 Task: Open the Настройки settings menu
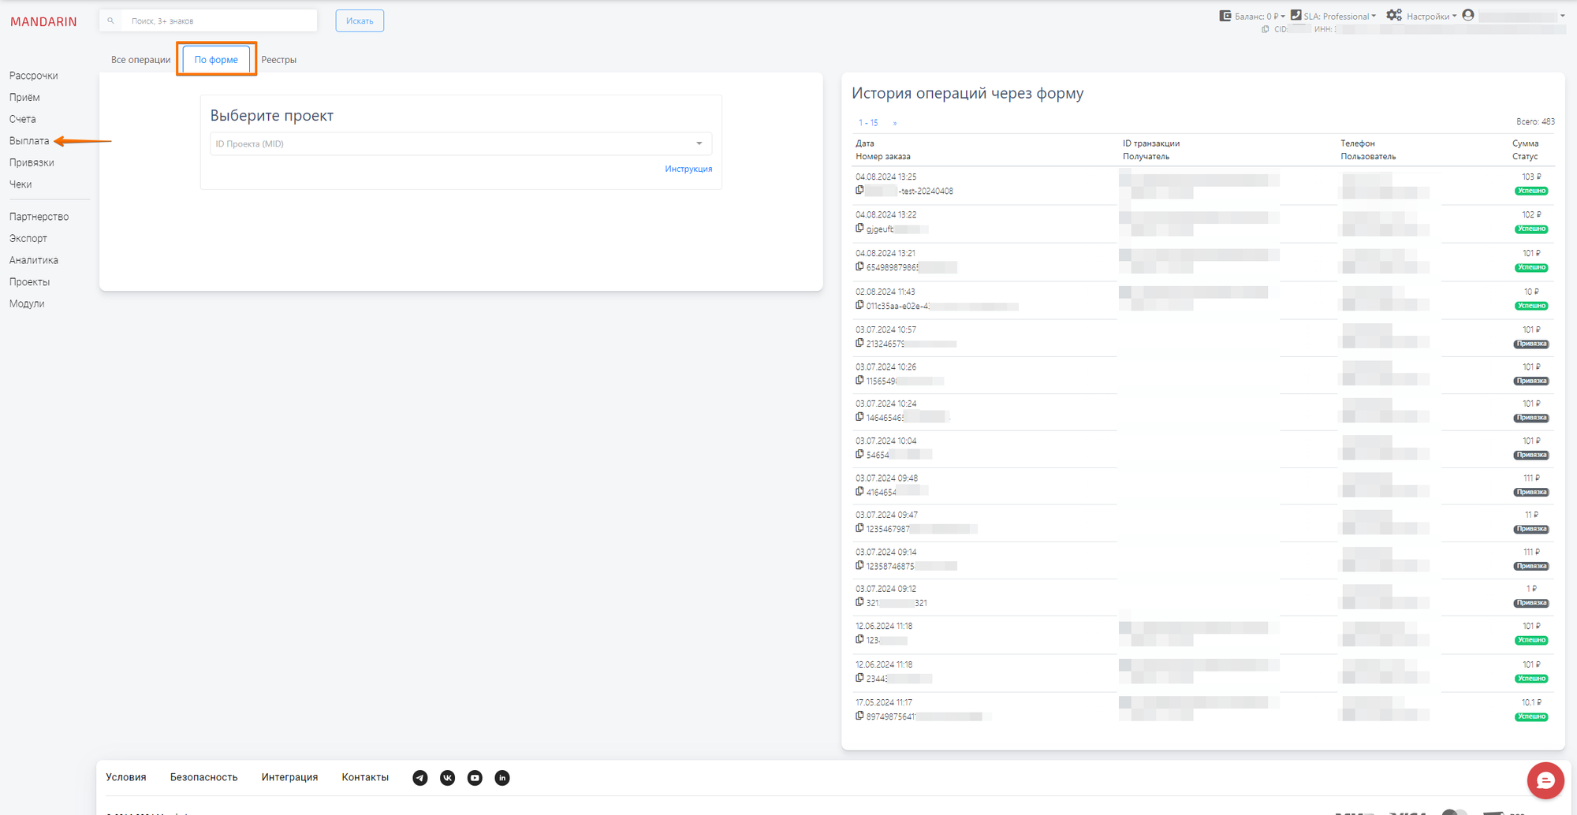point(1422,16)
